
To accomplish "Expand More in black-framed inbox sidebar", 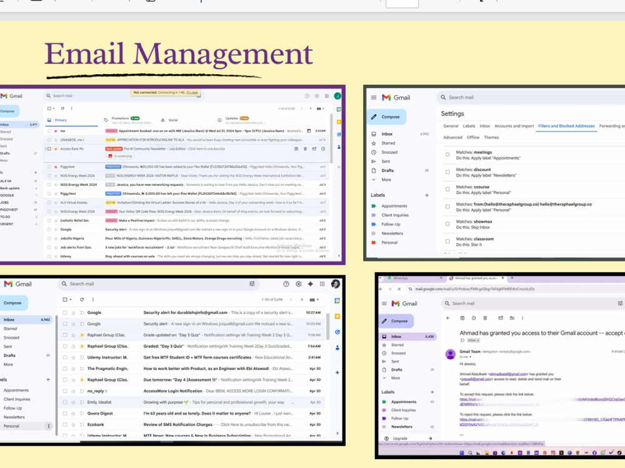I will pyautogui.click(x=8, y=364).
